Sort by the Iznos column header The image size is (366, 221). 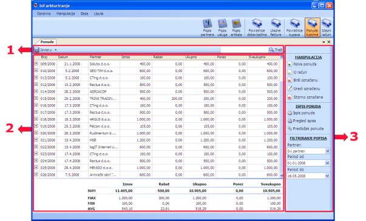[136, 57]
